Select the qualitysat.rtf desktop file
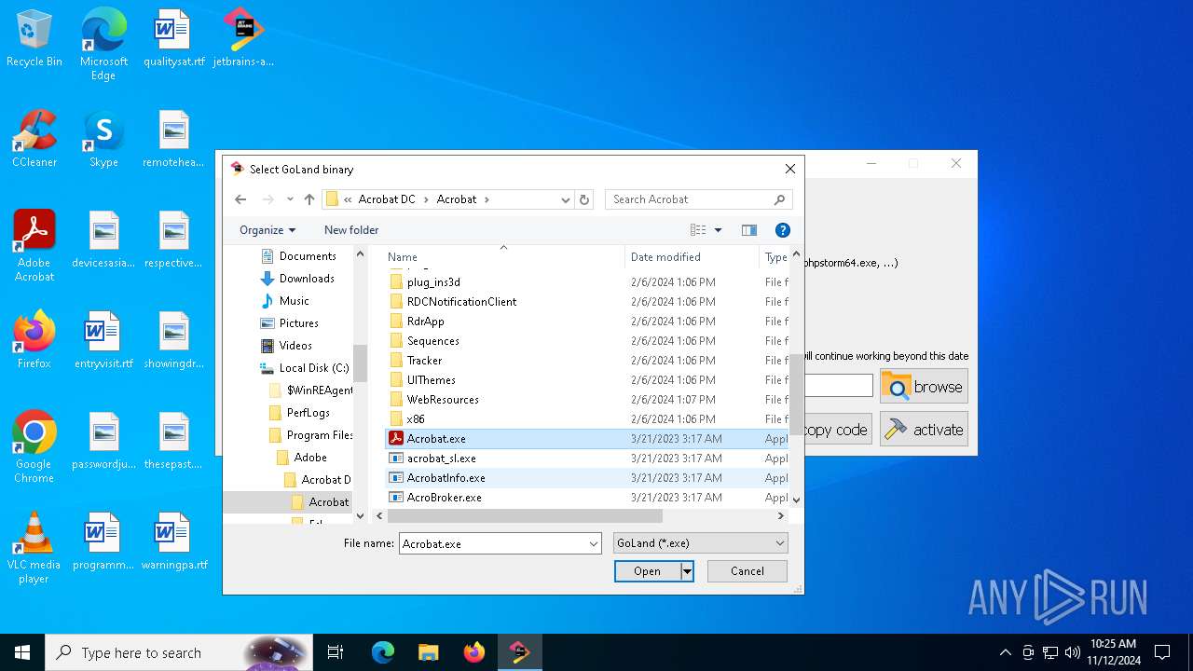 tap(173, 39)
